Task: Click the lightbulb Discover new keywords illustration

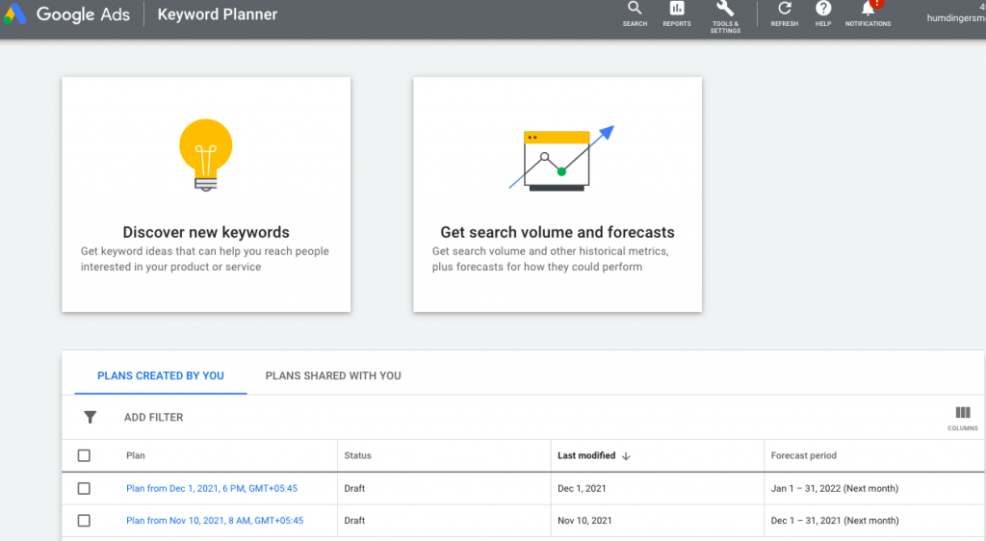Action: point(206,155)
